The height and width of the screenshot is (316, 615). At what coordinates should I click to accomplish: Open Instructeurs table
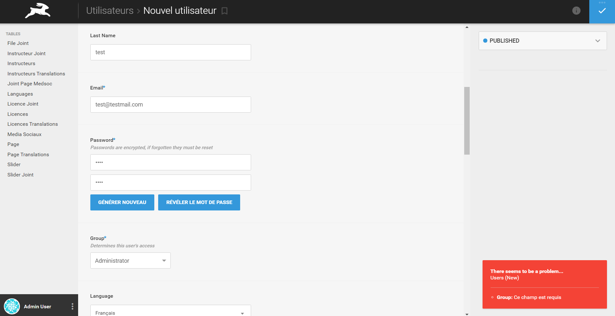pos(21,64)
